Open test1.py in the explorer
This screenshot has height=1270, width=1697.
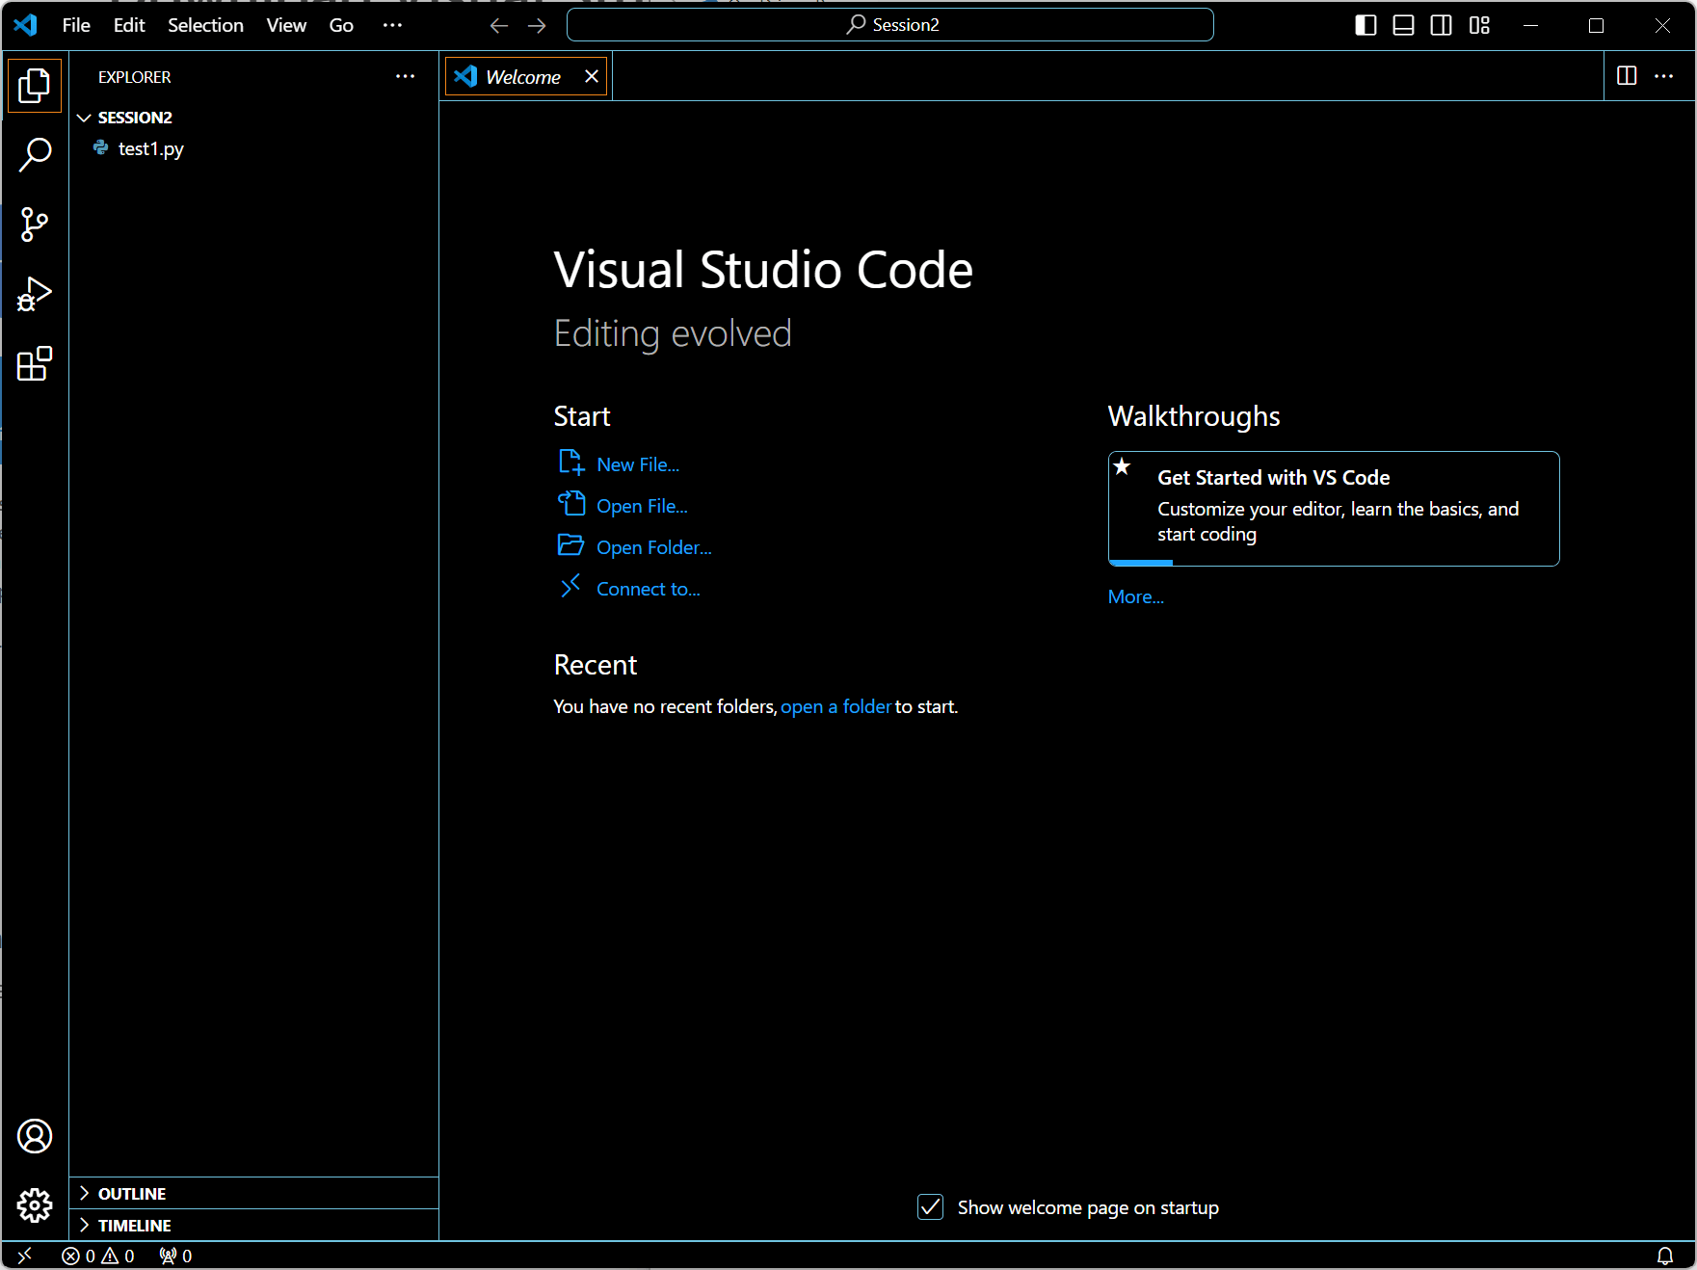(x=150, y=148)
